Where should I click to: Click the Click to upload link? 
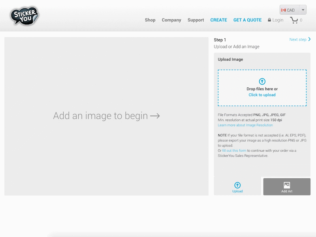[x=262, y=95]
